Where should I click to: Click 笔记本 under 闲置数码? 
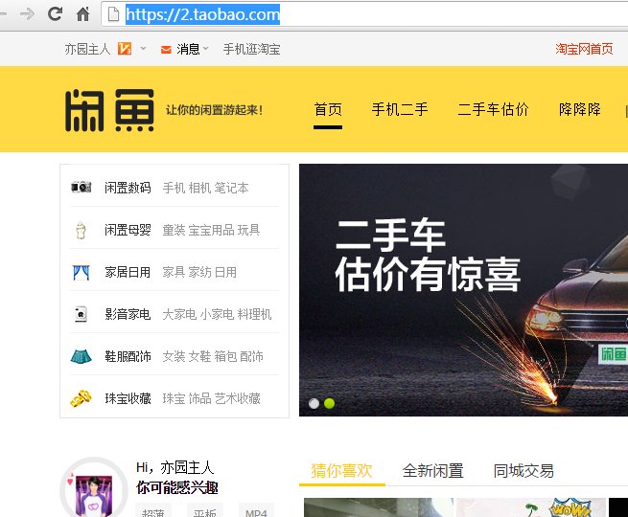(231, 188)
